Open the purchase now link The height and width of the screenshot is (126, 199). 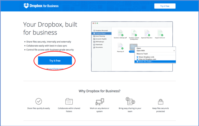click(56, 69)
